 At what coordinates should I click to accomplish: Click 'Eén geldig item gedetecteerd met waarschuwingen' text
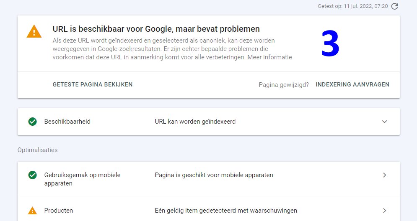(226, 211)
